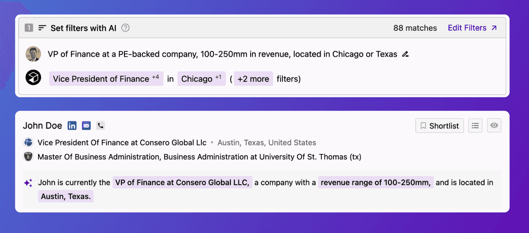Image resolution: width=529 pixels, height=233 pixels.
Task: Click the filter lines icon beside Set filters
Action: tap(43, 28)
